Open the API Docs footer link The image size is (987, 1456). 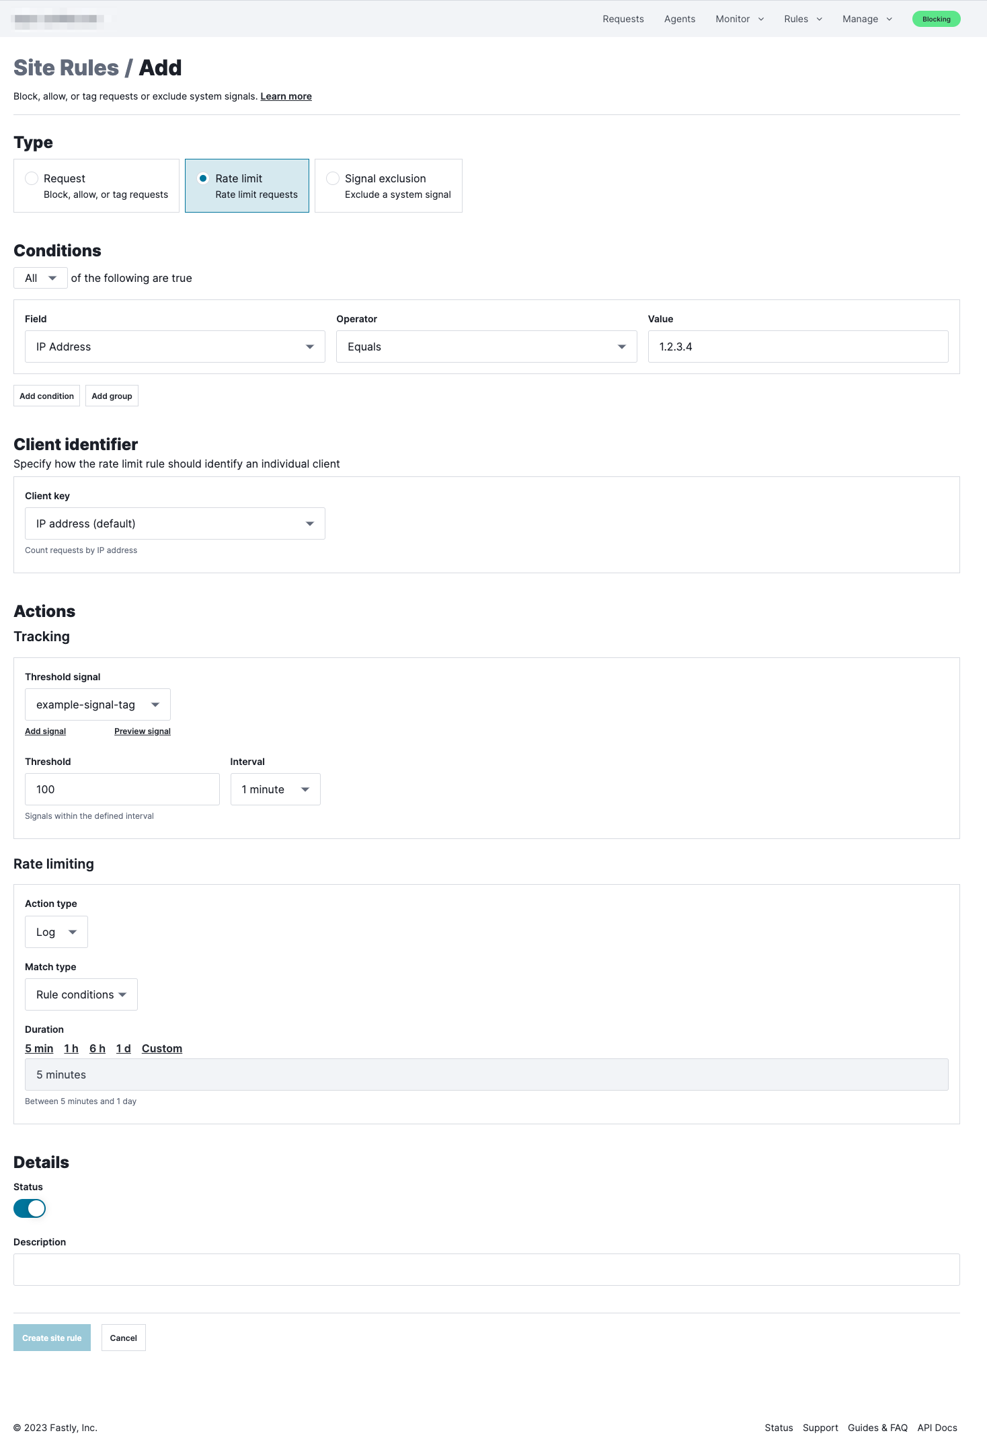(937, 1428)
